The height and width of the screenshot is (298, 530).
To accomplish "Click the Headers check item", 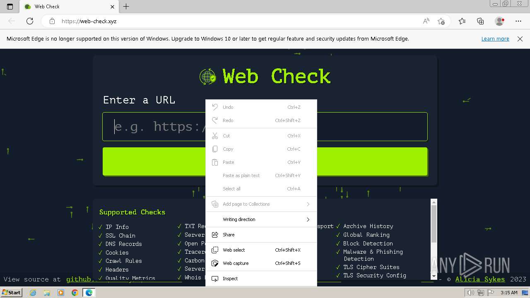I will 117,269.
